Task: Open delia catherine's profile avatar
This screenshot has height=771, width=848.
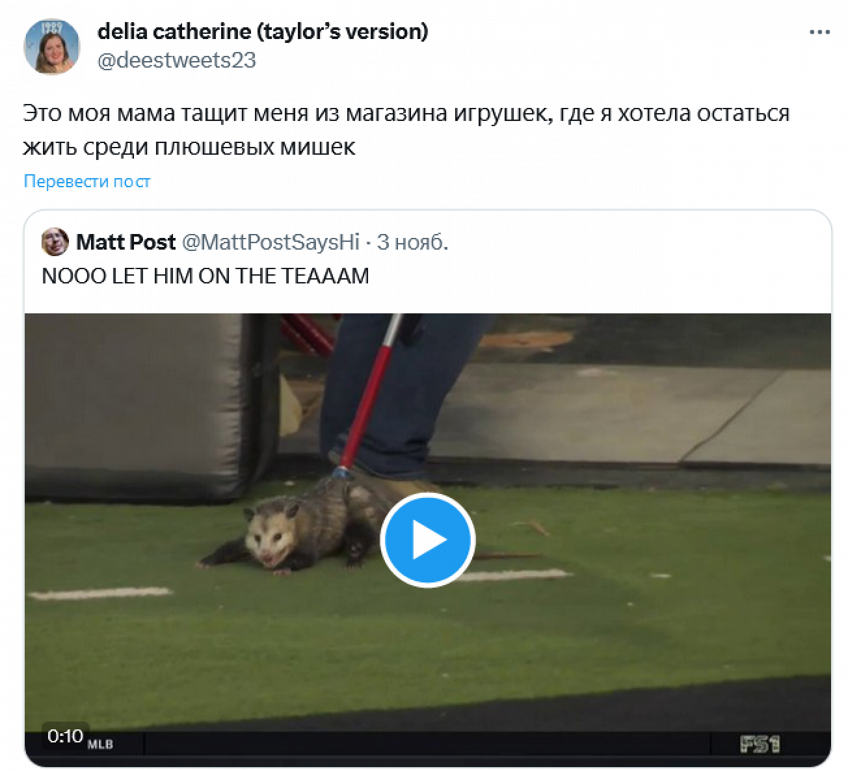Action: [x=51, y=46]
